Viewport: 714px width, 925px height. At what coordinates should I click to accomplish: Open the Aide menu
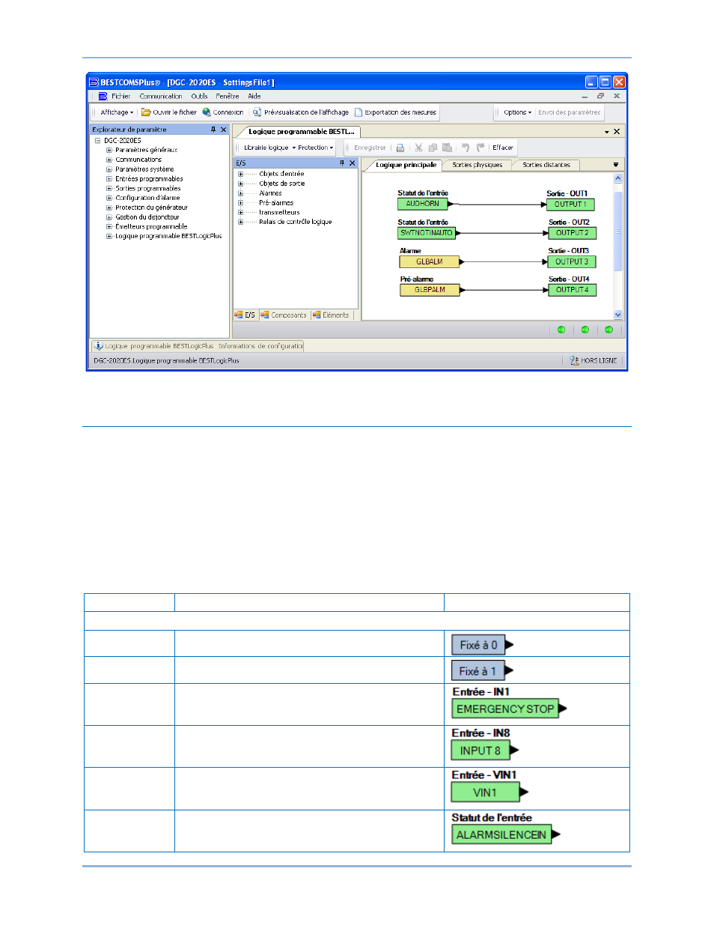pos(254,97)
